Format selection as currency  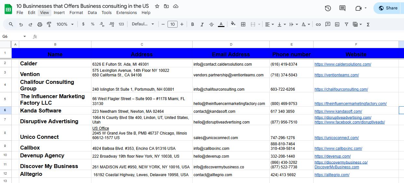pos(83,24)
